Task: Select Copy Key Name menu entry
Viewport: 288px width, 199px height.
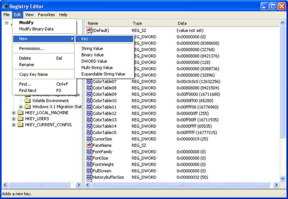Action: (34, 75)
